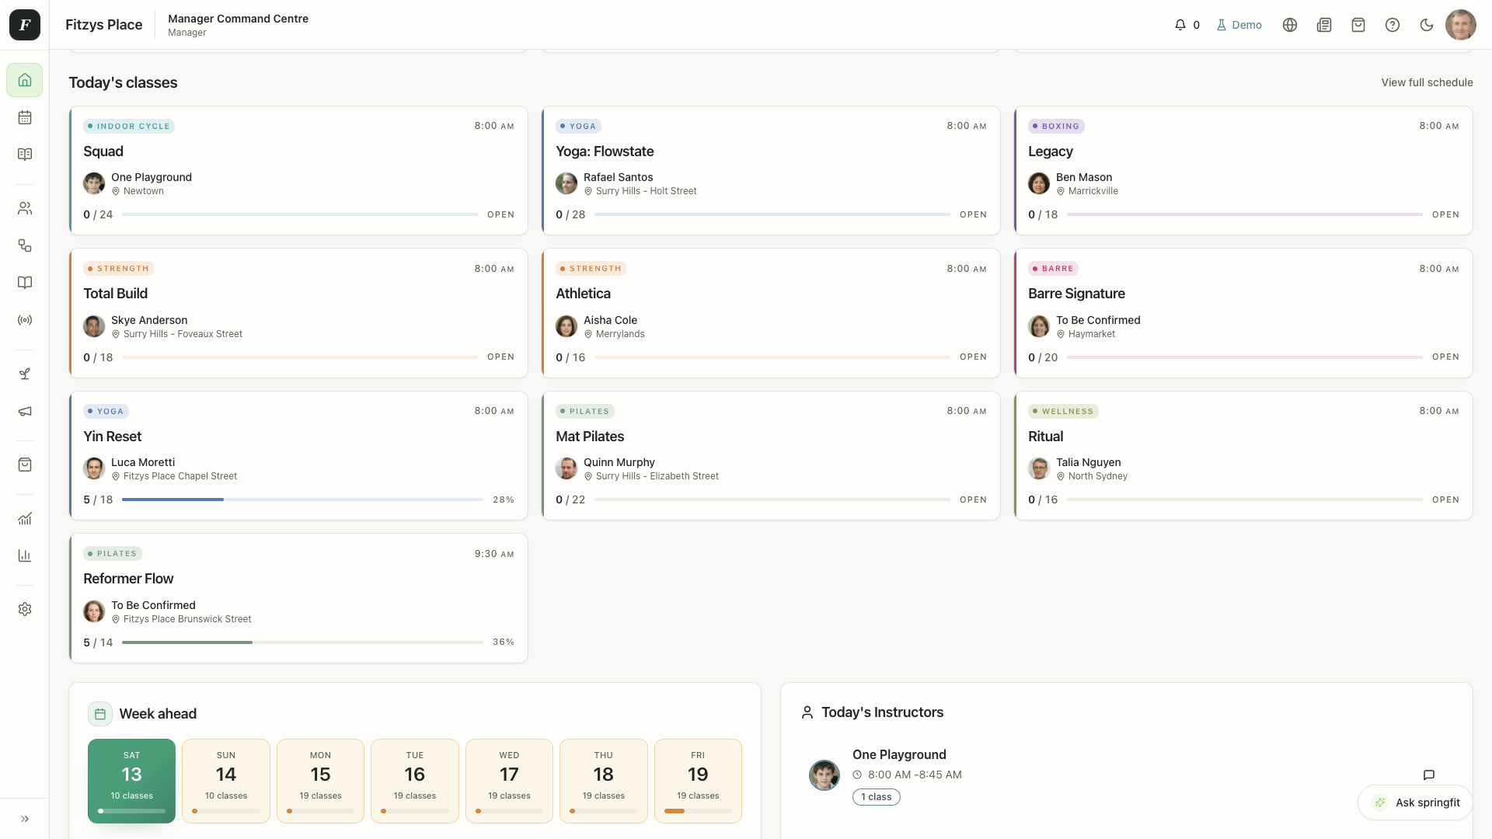Open the globe language selector
The height and width of the screenshot is (839, 1492).
[1290, 25]
